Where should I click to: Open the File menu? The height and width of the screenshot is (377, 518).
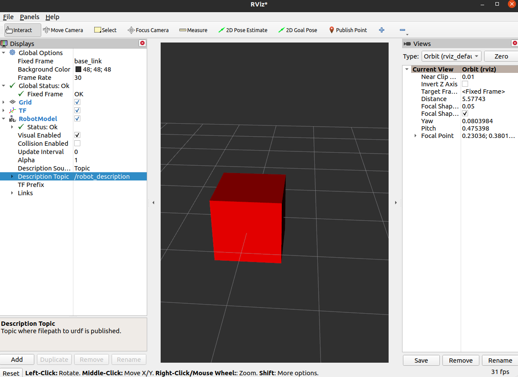(8, 17)
